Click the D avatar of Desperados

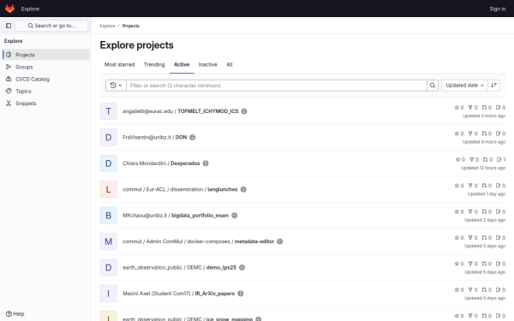click(x=109, y=163)
